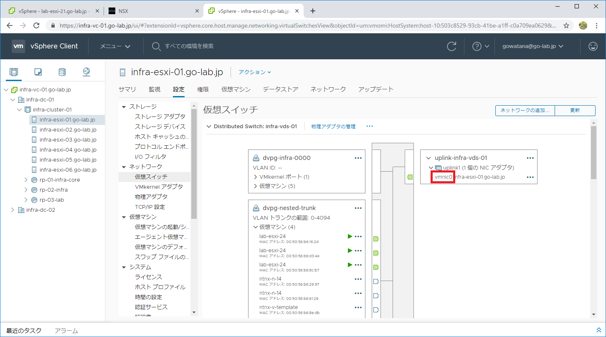Image resolution: width=606 pixels, height=337 pixels.
Task: Click the magnifier search icon
Action: [x=156, y=46]
